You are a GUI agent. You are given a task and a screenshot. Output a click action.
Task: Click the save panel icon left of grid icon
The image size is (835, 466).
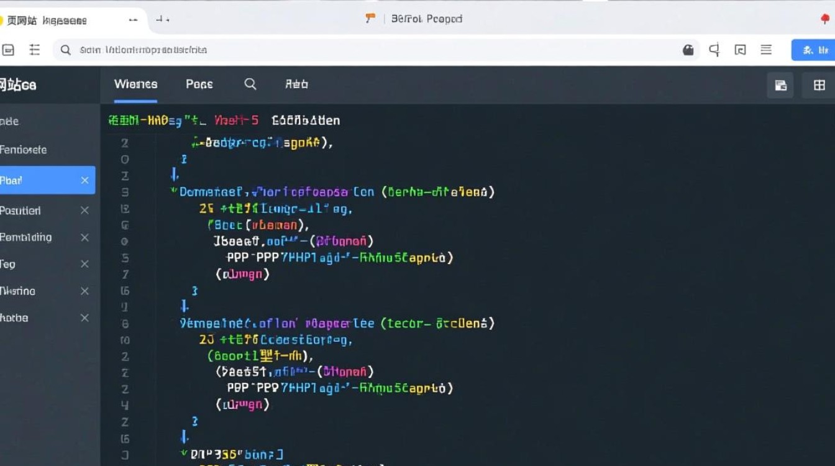pyautogui.click(x=780, y=85)
